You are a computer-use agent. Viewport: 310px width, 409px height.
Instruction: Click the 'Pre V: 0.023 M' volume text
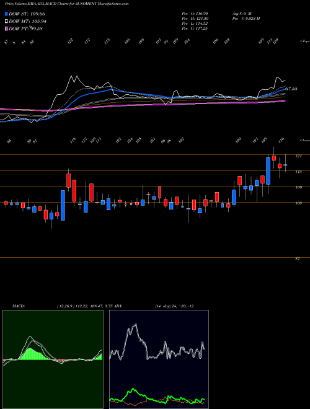[246, 19]
